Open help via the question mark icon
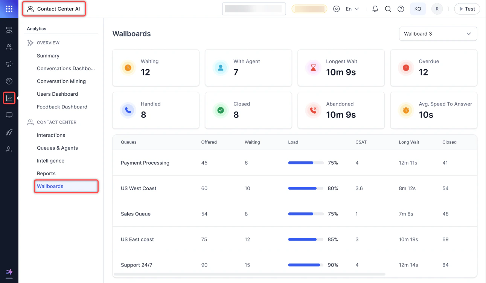The image size is (486, 283). pos(401,9)
